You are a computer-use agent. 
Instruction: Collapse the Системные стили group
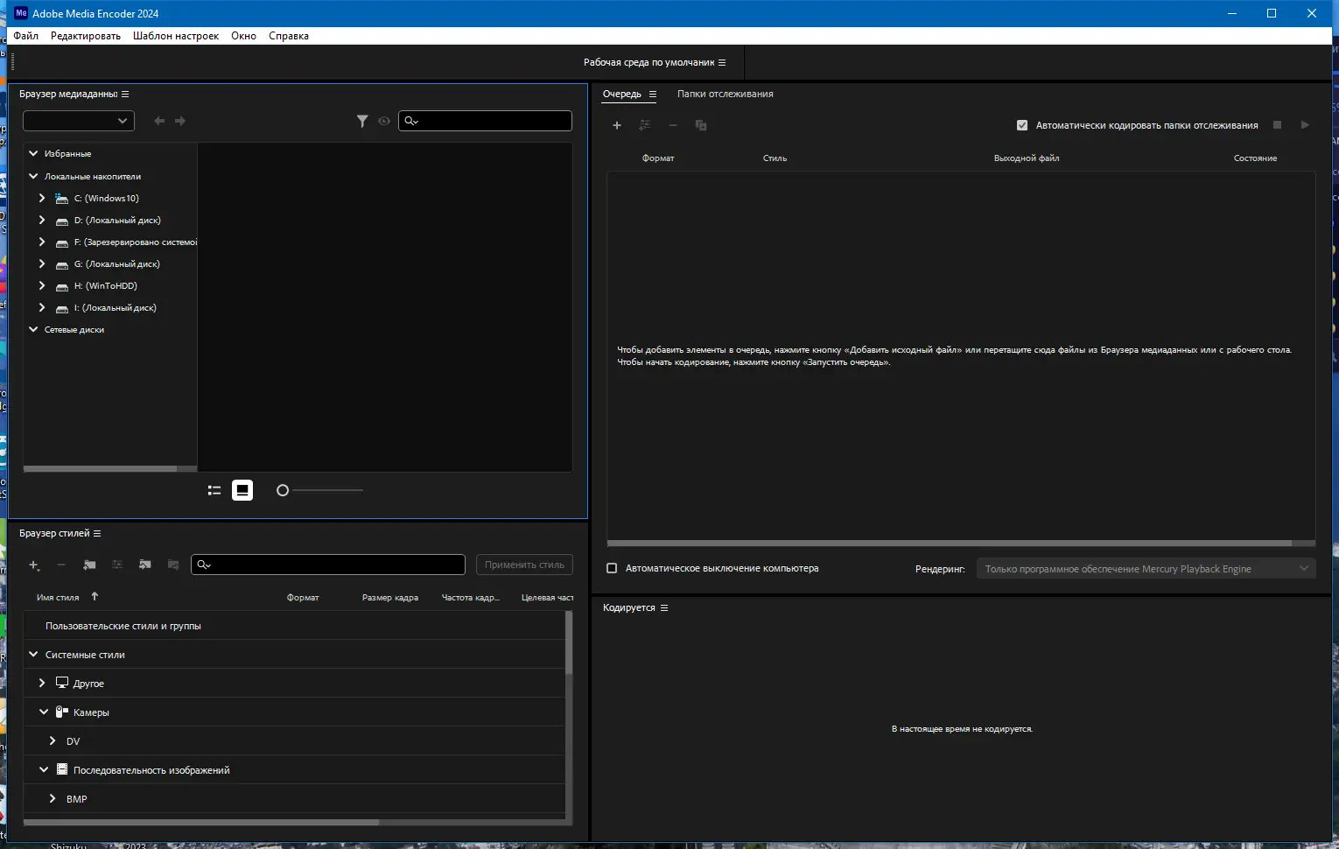(33, 654)
